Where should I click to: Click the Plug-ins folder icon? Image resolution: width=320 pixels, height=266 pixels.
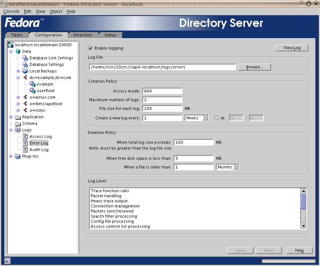18,156
